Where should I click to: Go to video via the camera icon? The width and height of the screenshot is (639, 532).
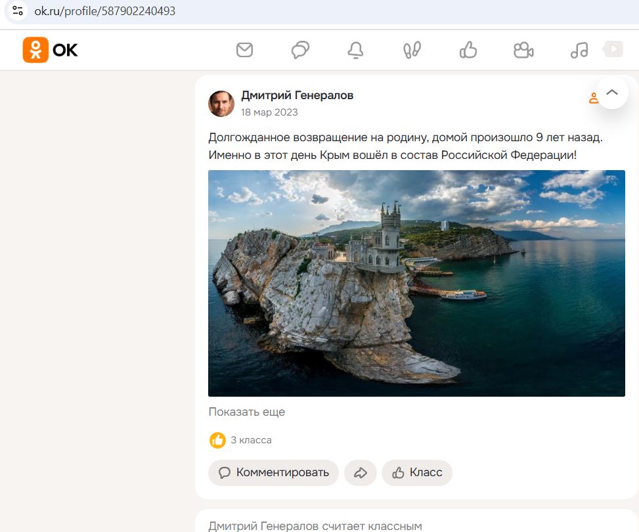point(523,50)
